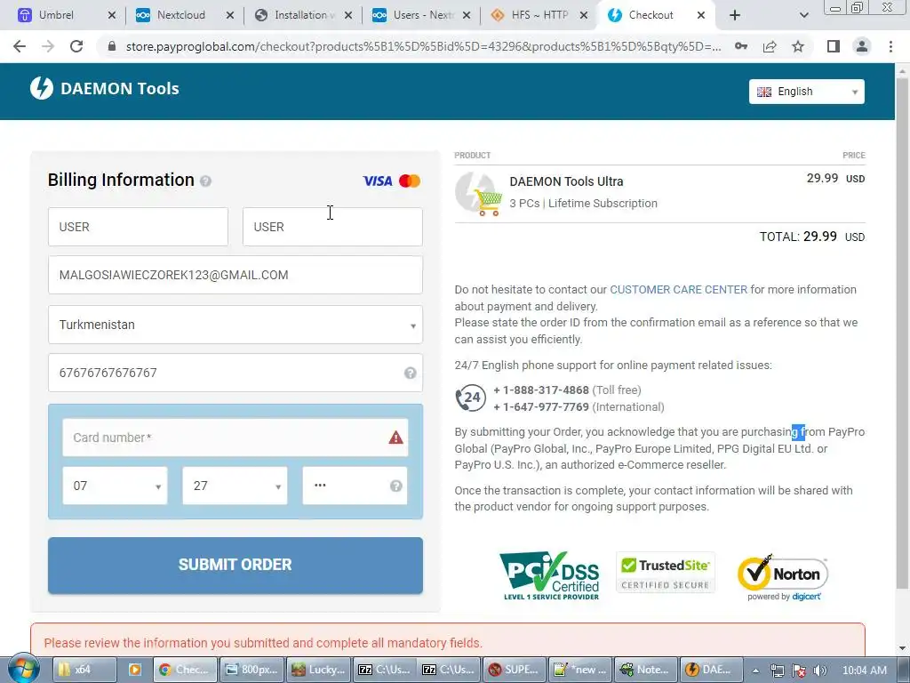Show hidden system tray icons arrow
The image size is (910, 683).
pyautogui.click(x=755, y=671)
